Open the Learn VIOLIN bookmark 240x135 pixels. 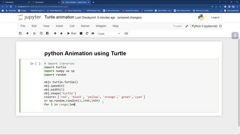click(x=163, y=10)
